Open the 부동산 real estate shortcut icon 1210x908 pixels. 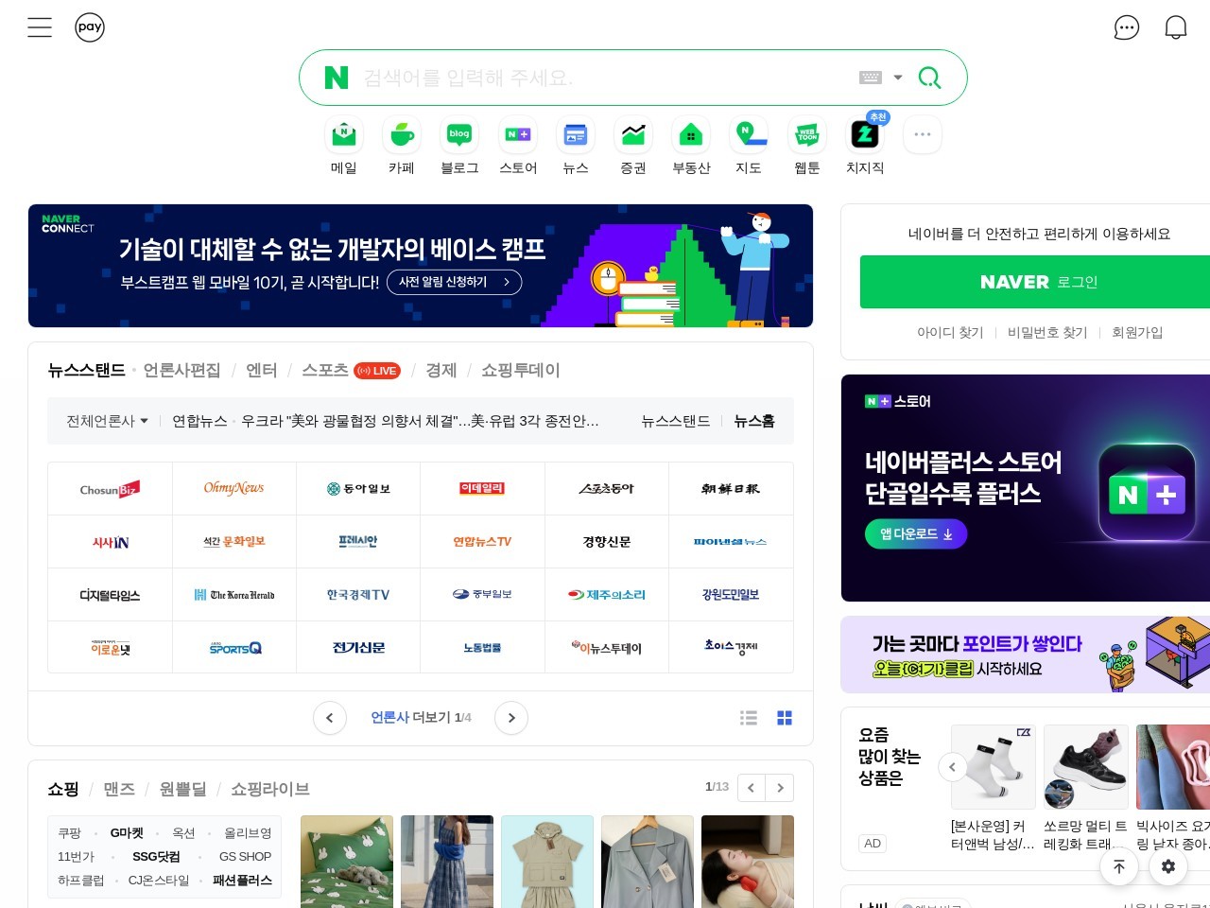(x=691, y=135)
